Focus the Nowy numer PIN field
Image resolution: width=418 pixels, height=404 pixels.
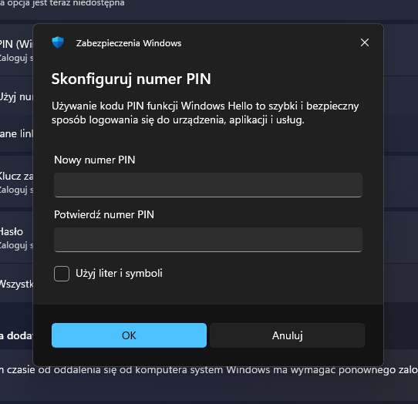tap(208, 185)
